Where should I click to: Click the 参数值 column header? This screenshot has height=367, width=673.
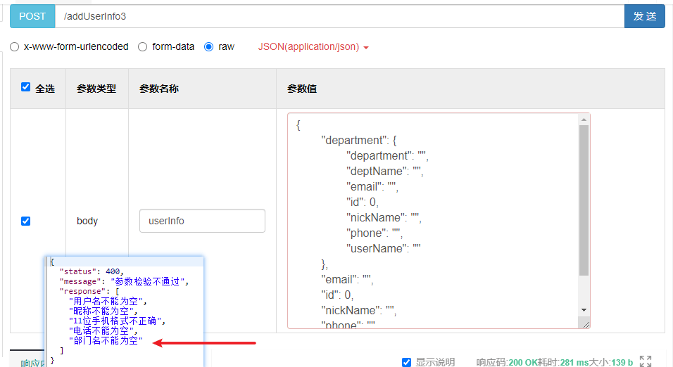(x=302, y=89)
